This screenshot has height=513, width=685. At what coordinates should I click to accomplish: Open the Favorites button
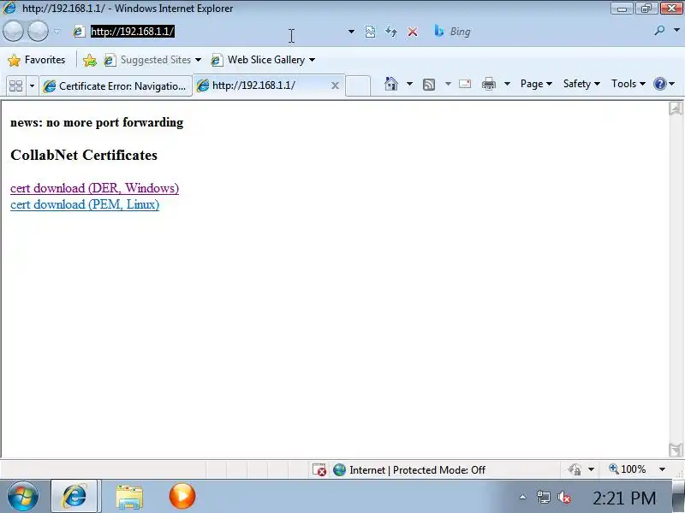[37, 60]
